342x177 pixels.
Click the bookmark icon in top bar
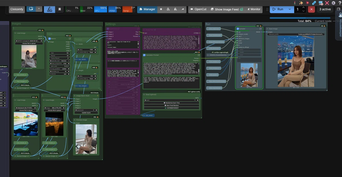point(60,9)
